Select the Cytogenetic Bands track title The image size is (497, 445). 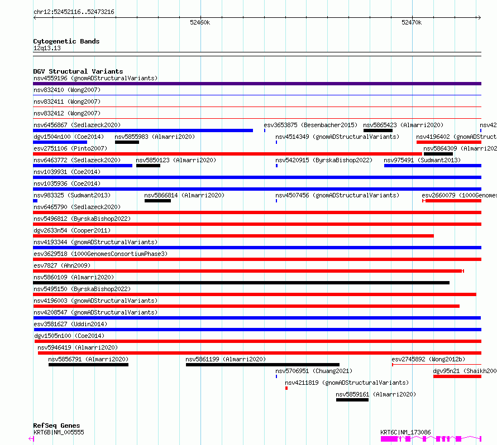66,41
